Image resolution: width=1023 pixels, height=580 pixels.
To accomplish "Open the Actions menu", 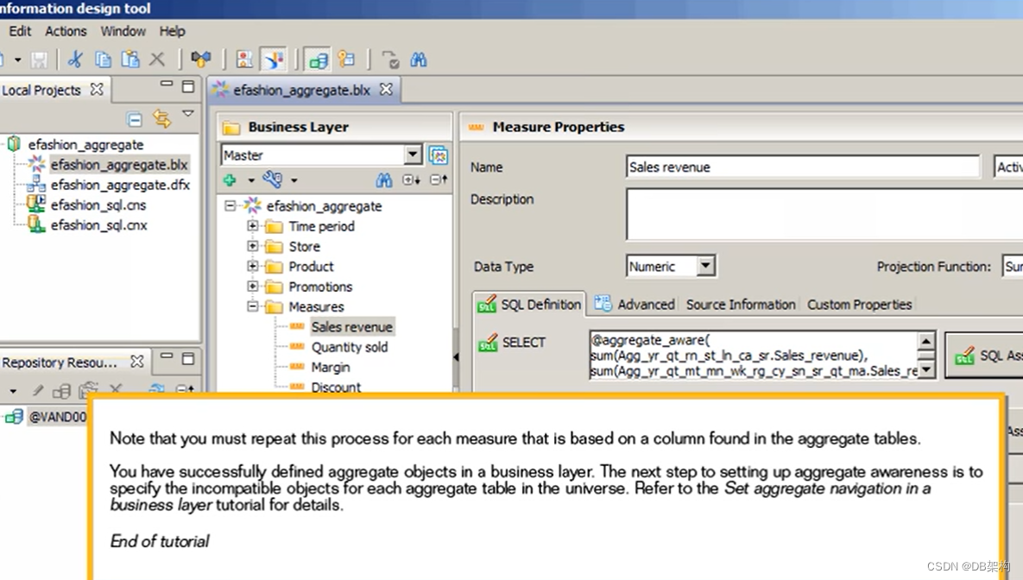I will (x=66, y=31).
